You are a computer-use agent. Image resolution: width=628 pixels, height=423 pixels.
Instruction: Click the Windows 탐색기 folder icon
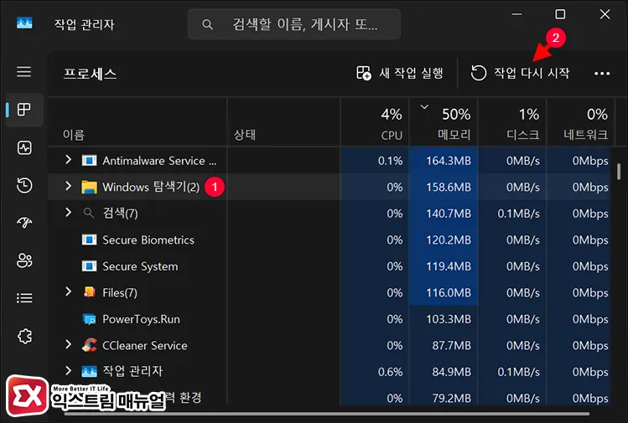coord(89,187)
